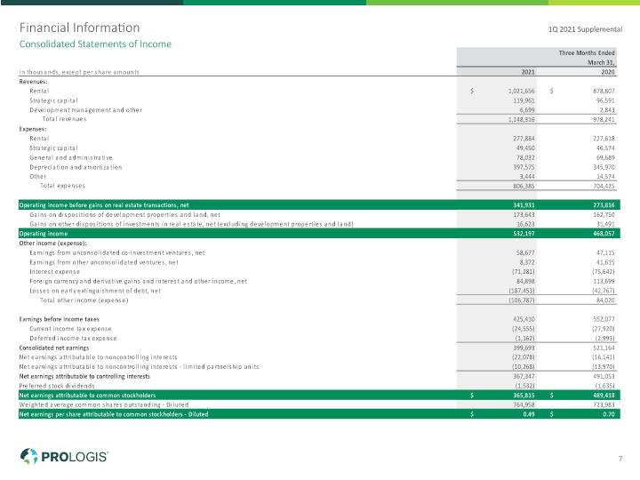Select the Preferred stock dividends row label

pyautogui.click(x=57, y=386)
